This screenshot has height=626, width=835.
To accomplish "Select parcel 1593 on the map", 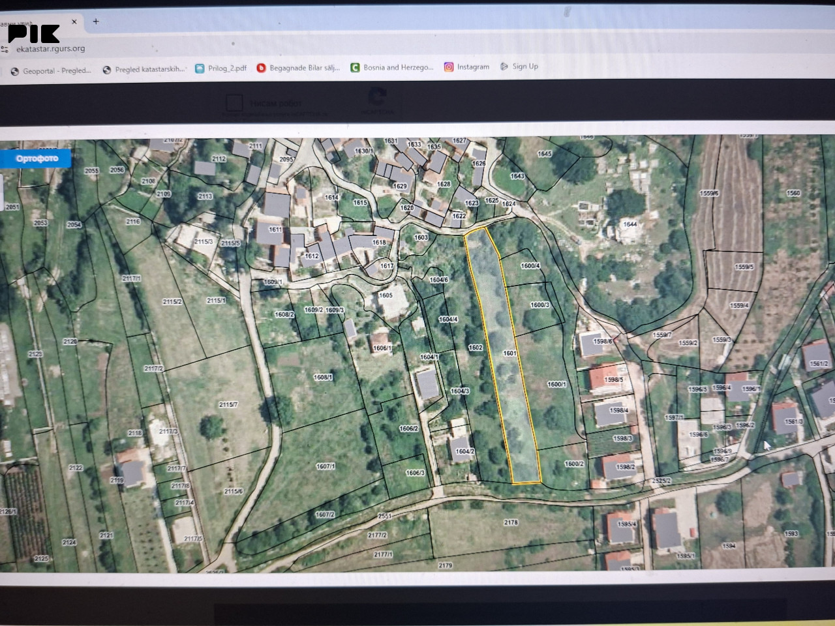I will pyautogui.click(x=791, y=533).
